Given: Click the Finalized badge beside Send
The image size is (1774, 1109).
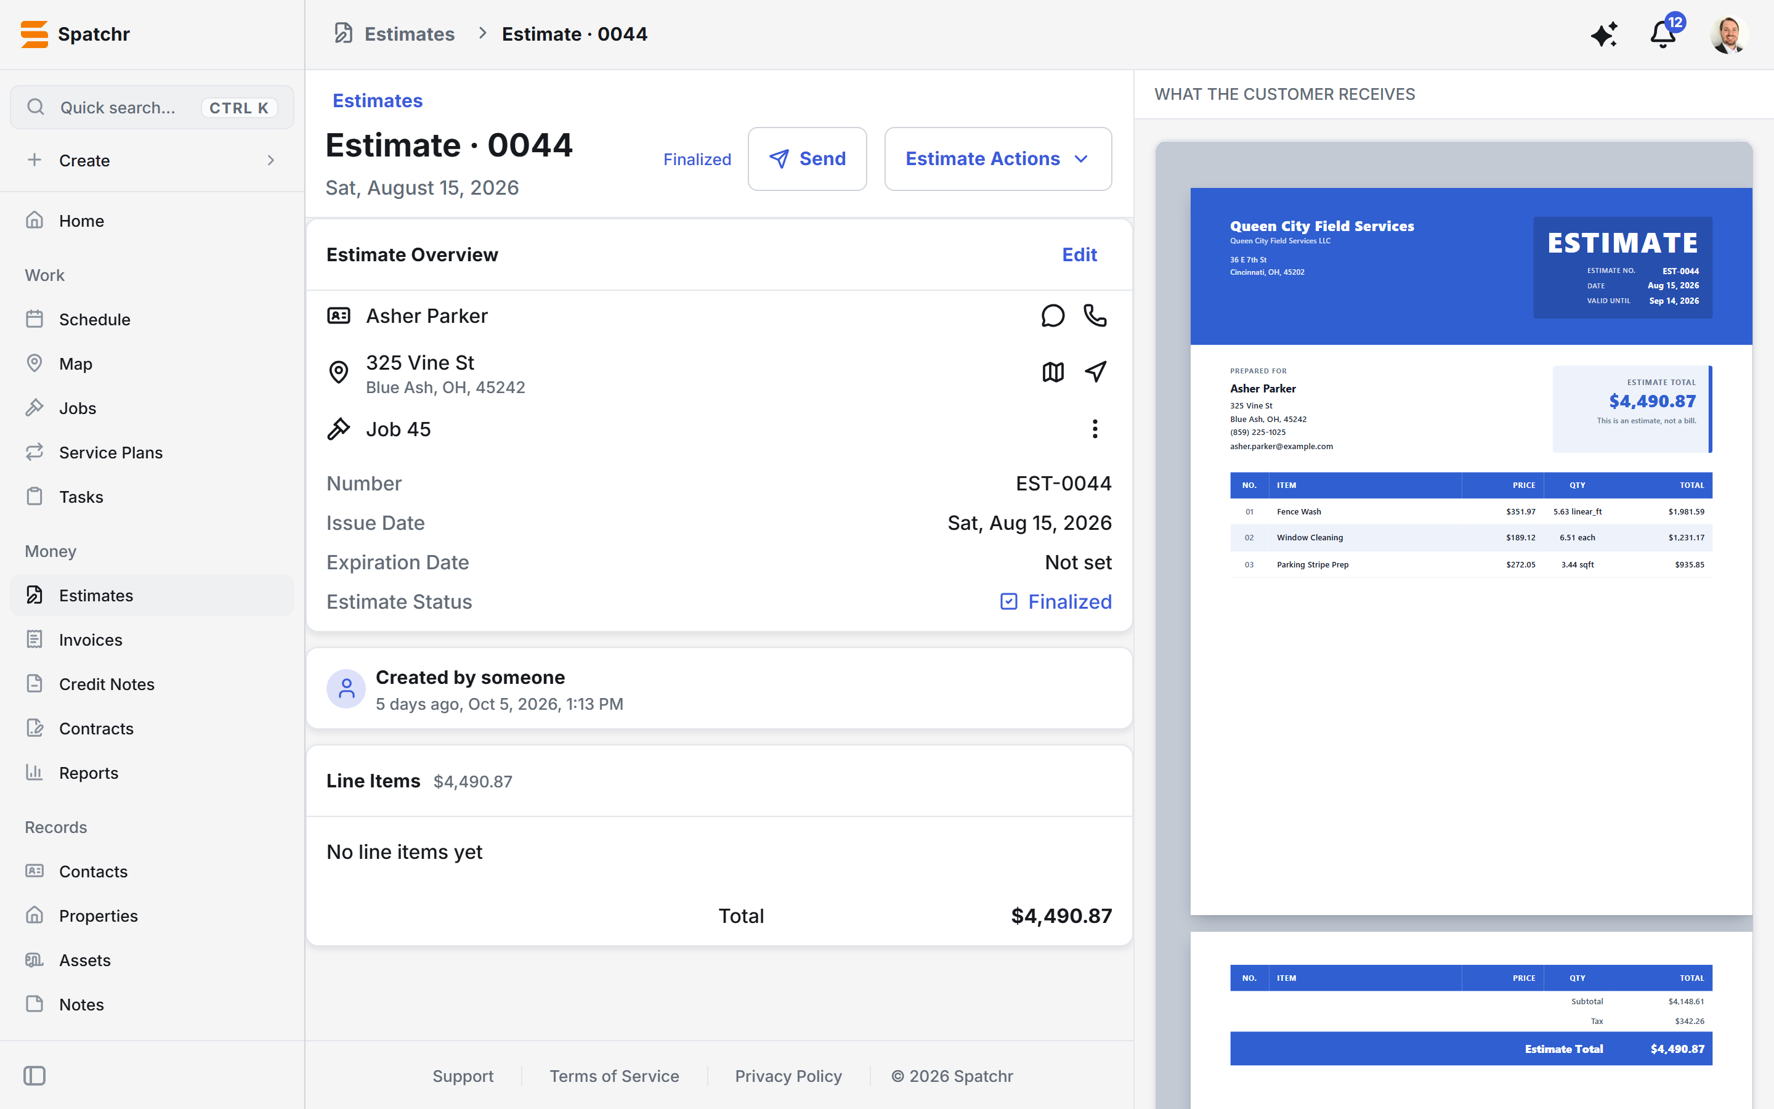Looking at the screenshot, I should (x=697, y=159).
